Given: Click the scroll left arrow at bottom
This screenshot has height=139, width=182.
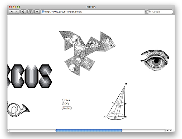Looking at the screenshot, I should 167,131.
